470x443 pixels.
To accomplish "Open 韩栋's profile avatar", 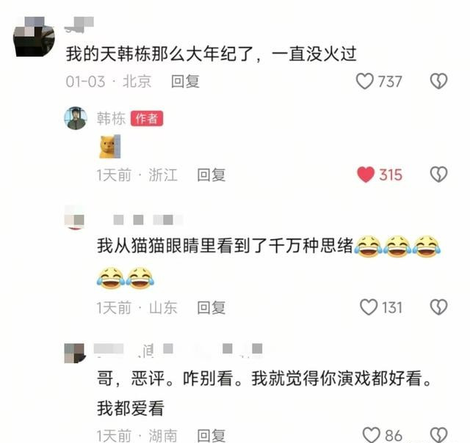I will pos(76,118).
